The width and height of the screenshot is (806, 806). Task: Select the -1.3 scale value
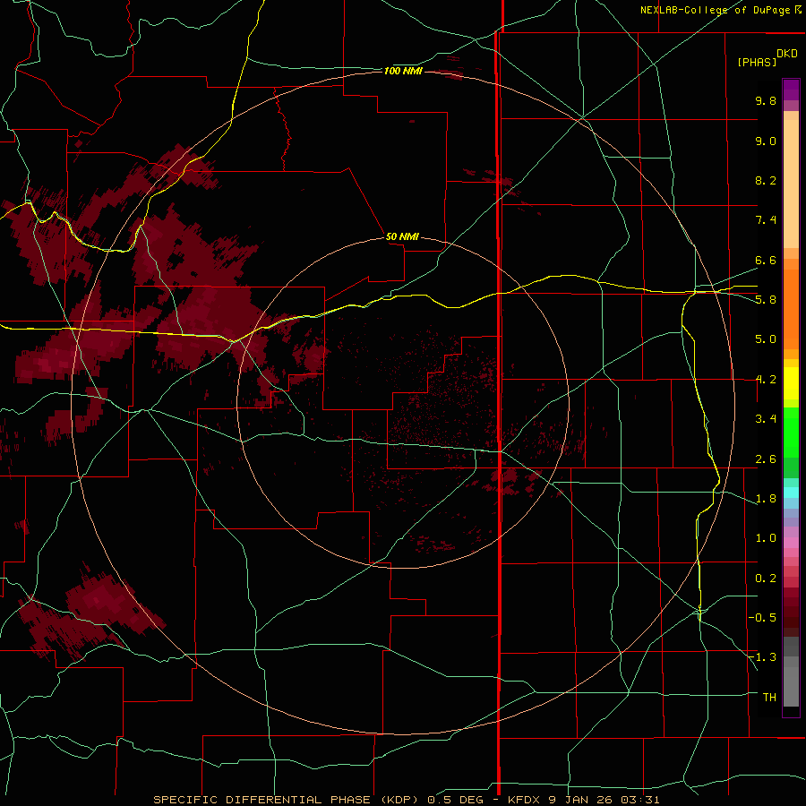[x=762, y=657]
